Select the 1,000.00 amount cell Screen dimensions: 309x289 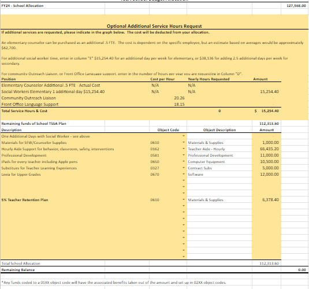pyautogui.click(x=270, y=142)
